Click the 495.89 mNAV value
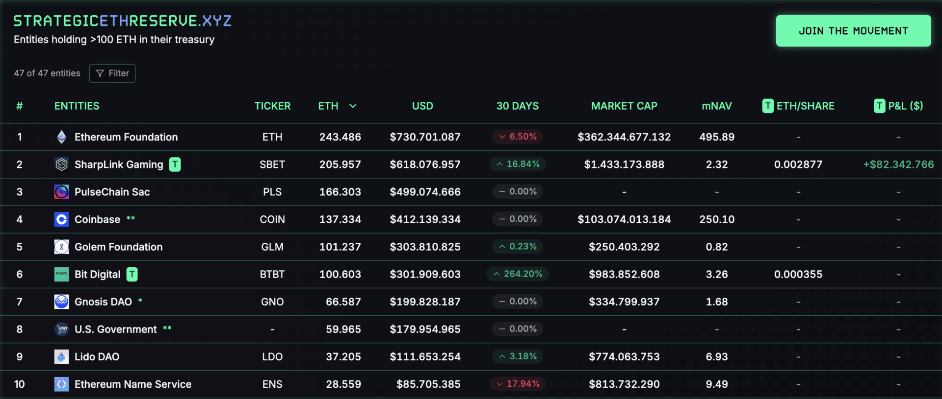Viewport: 942px width, 399px height. tap(717, 137)
